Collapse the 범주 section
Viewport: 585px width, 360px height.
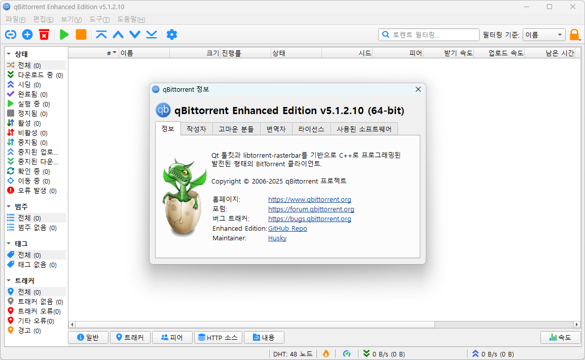tap(9, 206)
